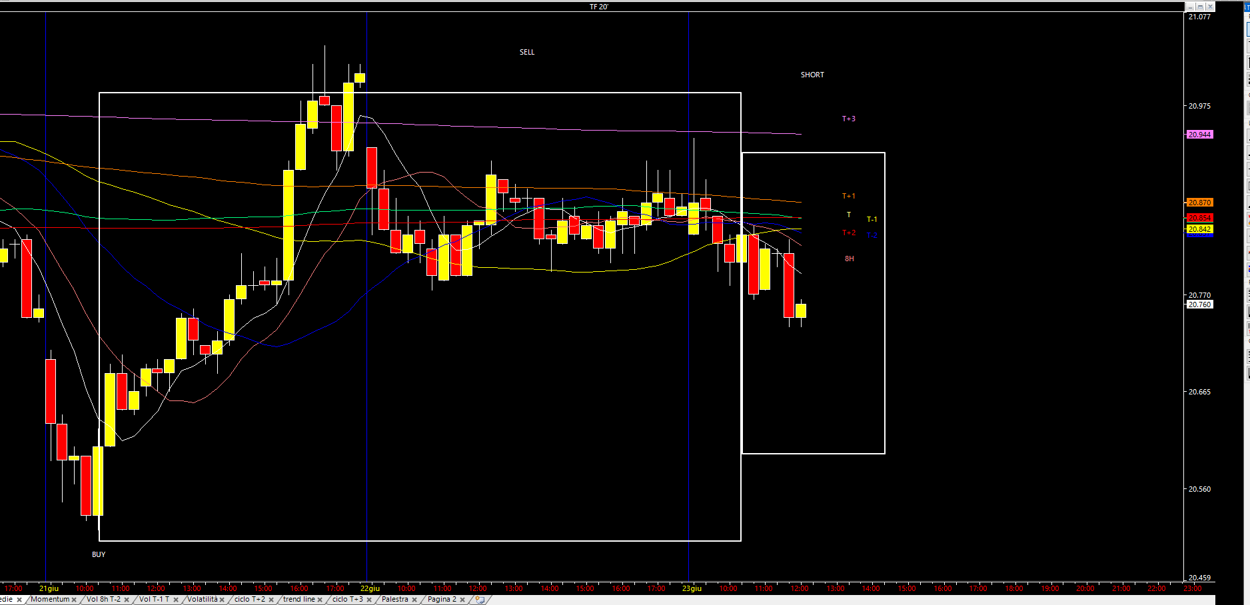Select the yellow 20.842 price tag
The height and width of the screenshot is (605, 1250).
[x=1200, y=229]
